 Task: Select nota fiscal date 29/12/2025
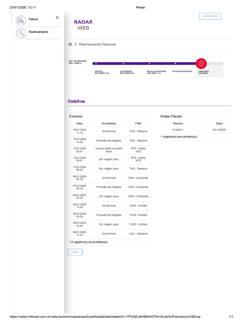click(219, 130)
